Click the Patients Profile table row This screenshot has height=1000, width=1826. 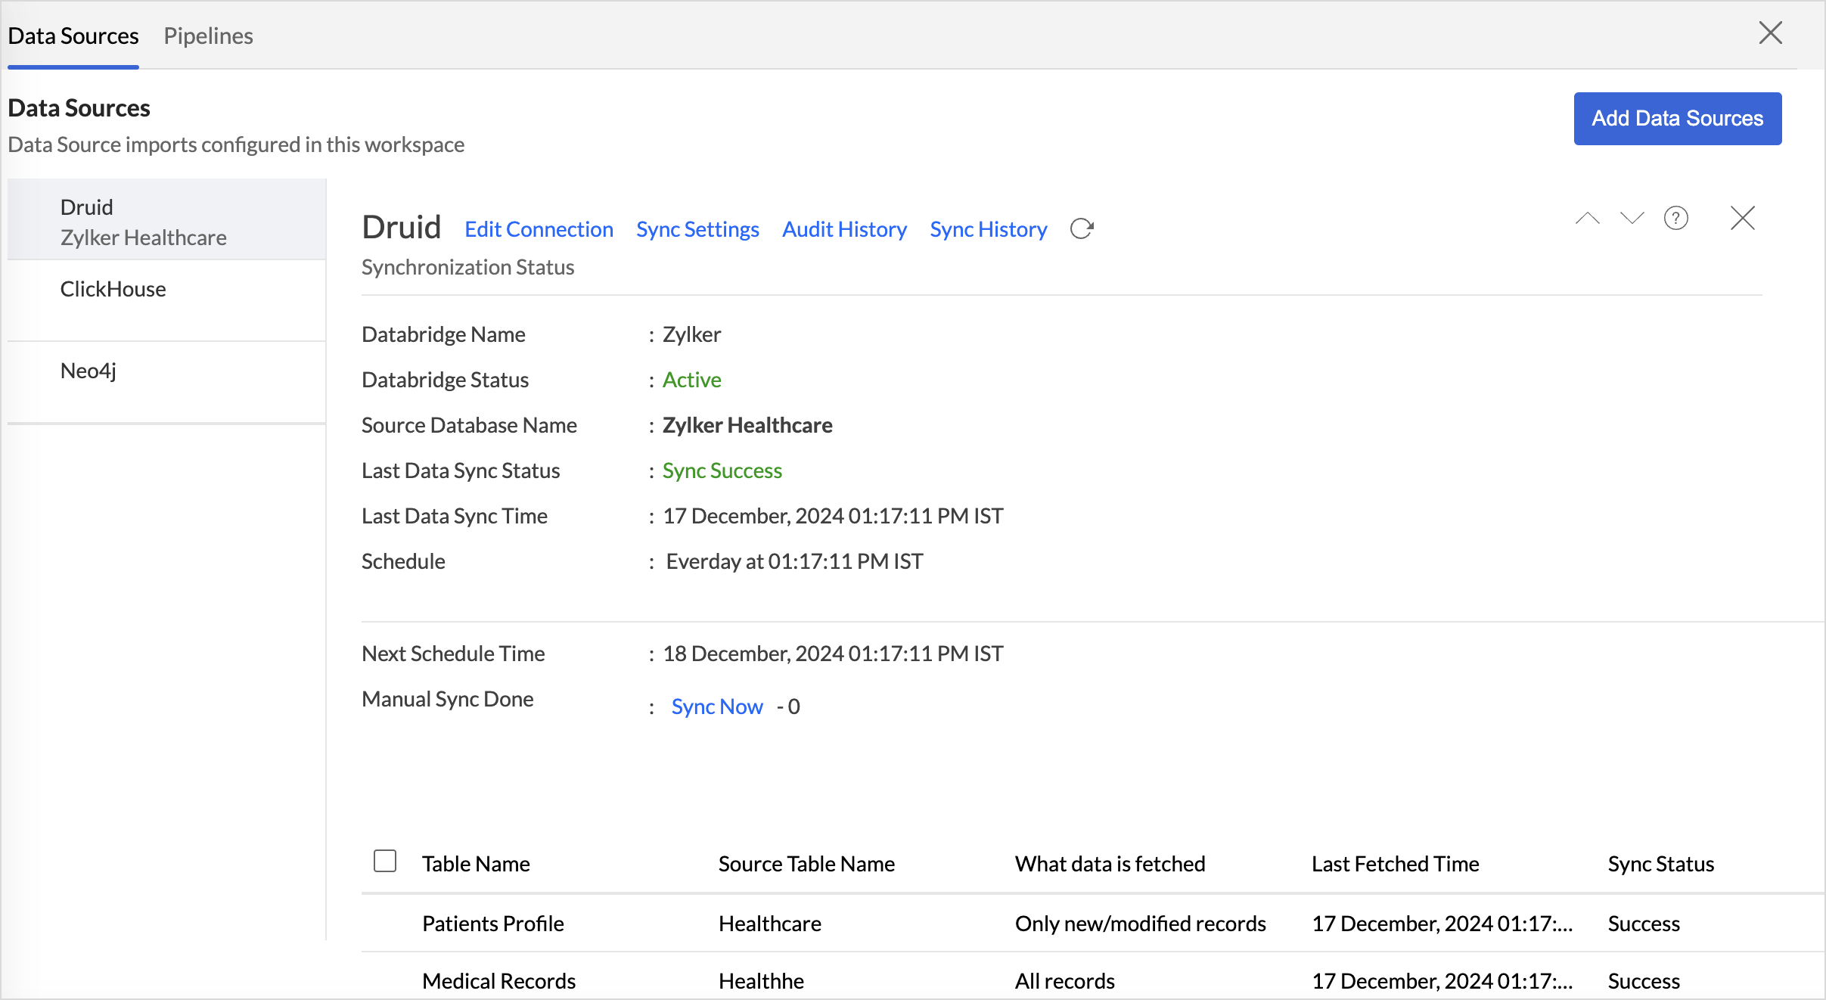(x=493, y=924)
